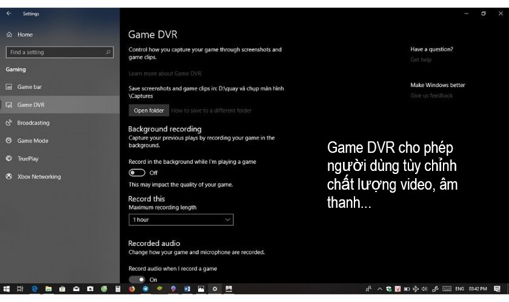Go to the TruePlay section

(x=27, y=159)
